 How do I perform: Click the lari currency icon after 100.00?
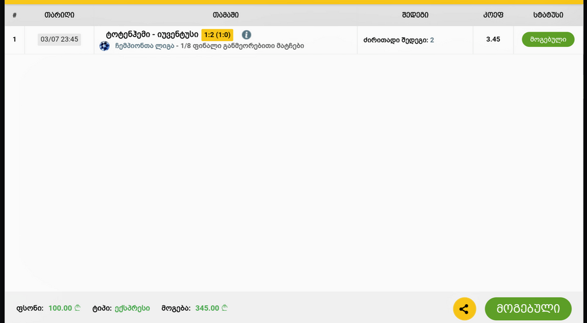click(x=77, y=308)
